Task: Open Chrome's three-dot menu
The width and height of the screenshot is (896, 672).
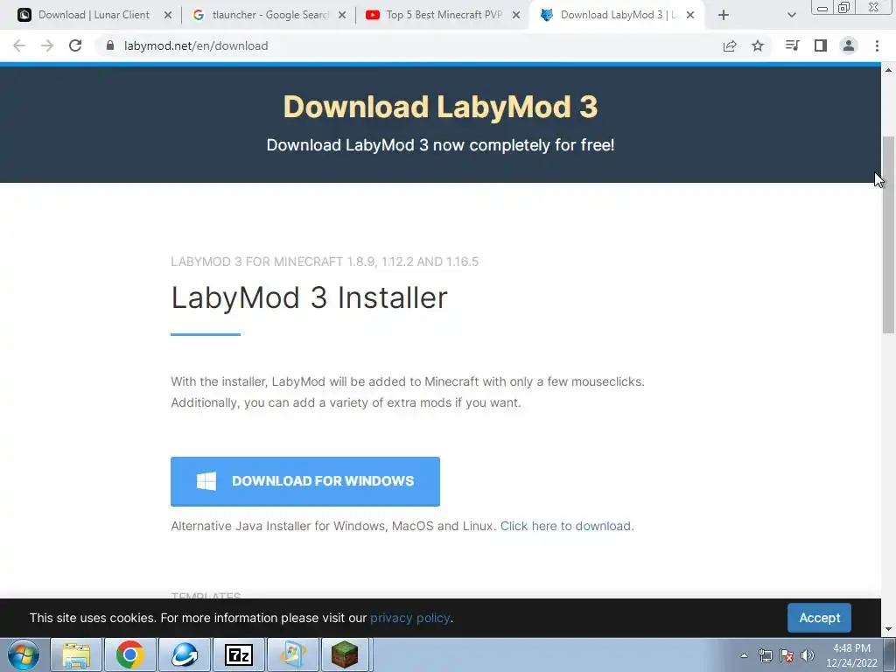Action: click(877, 45)
